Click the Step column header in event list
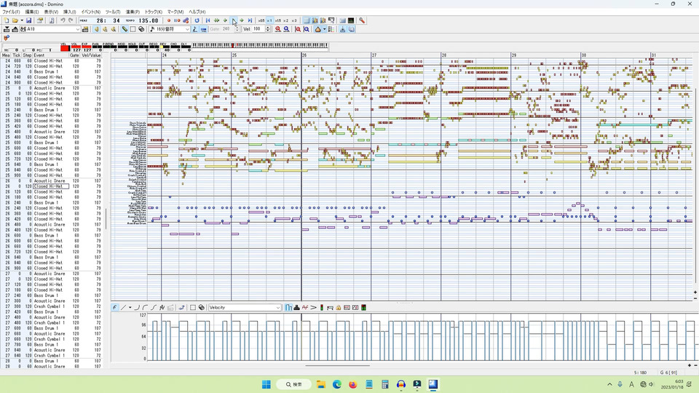The width and height of the screenshot is (699, 393). [27, 55]
